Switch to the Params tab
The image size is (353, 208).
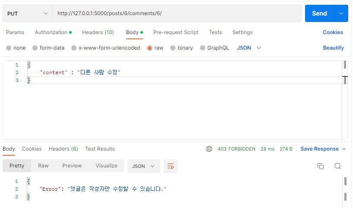15,32
